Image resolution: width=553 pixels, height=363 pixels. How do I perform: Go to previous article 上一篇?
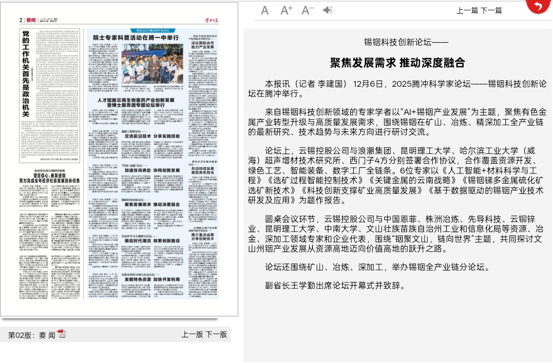[467, 11]
